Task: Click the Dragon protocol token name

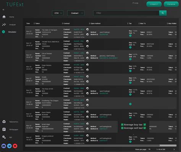Action: pos(48,136)
